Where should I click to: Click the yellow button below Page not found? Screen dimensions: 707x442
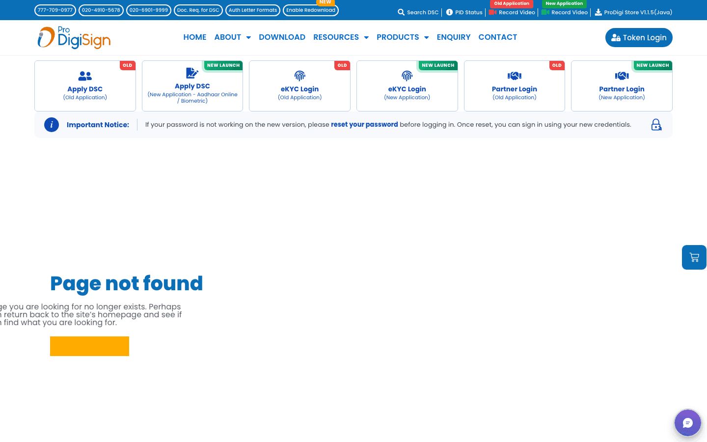tap(89, 346)
